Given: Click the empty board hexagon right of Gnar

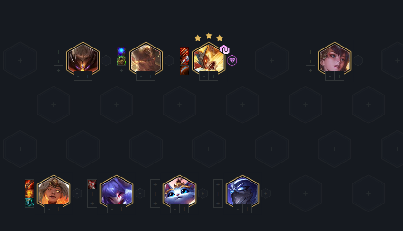Looking at the screenshot, I should pyautogui.click(x=271, y=61).
